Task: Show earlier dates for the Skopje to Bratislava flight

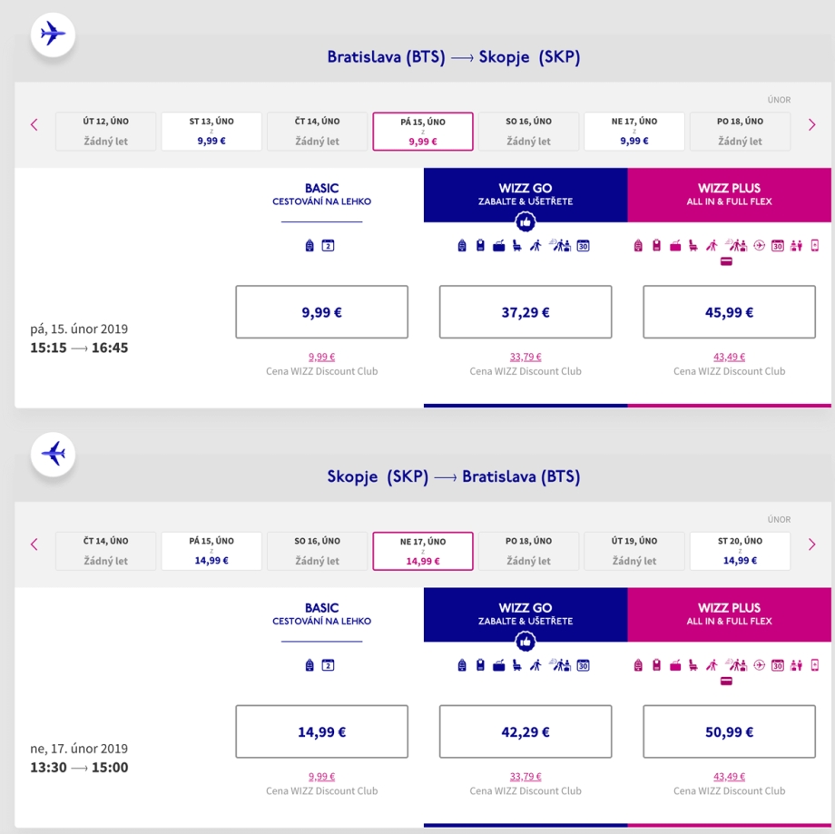Action: 34,545
